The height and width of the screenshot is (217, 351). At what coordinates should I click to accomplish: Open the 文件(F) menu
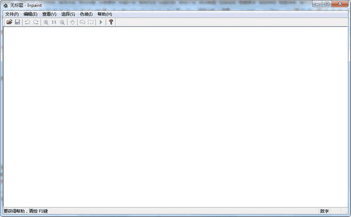point(12,14)
